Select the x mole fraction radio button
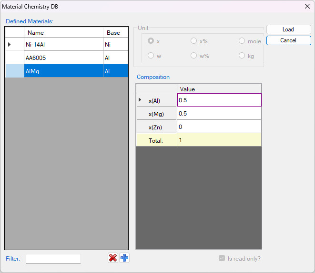The height and width of the screenshot is (273, 315). pos(151,41)
